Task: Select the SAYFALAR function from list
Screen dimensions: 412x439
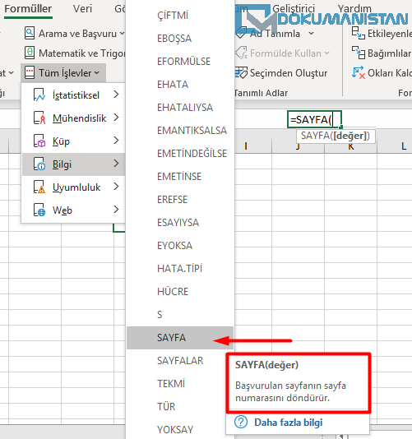Action: tap(180, 361)
